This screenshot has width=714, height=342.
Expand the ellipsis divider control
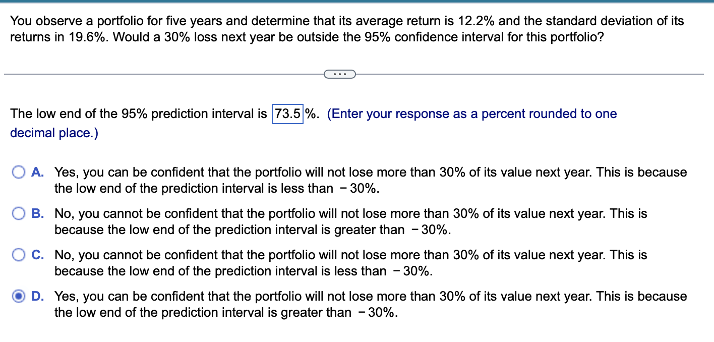click(340, 74)
